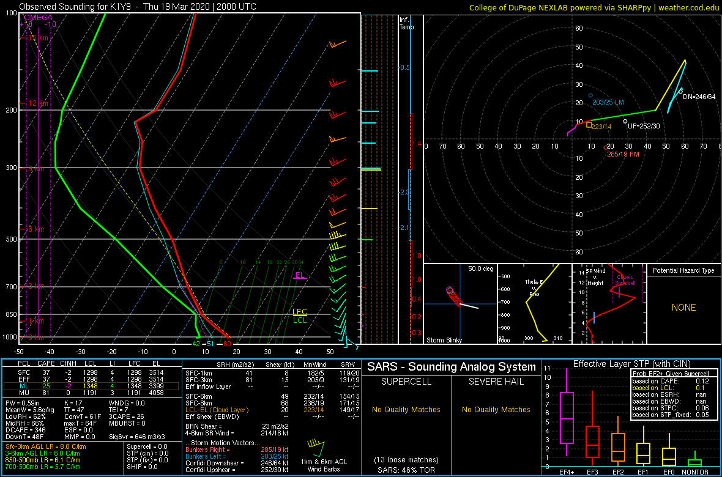The height and width of the screenshot is (477, 722).
Task: Select the SFC parcel row
Action: pos(91,372)
